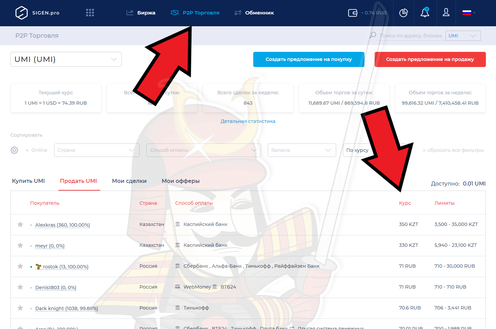The height and width of the screenshot is (329, 496).
Task: Star the Alexkras offer as favorite
Action: [x=20, y=224]
